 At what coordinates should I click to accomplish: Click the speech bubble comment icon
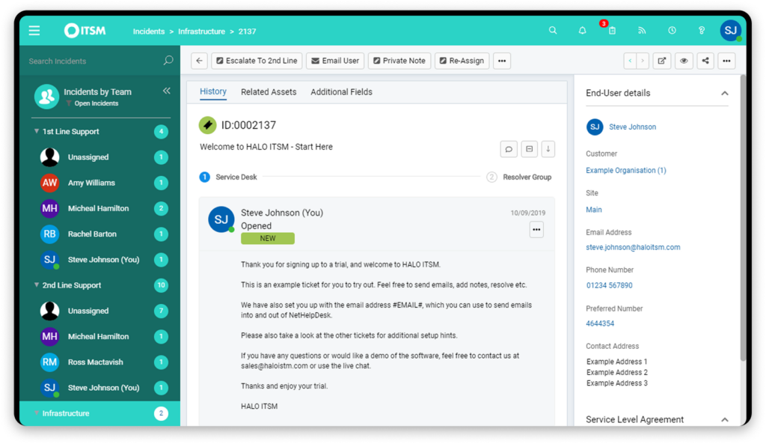(509, 149)
